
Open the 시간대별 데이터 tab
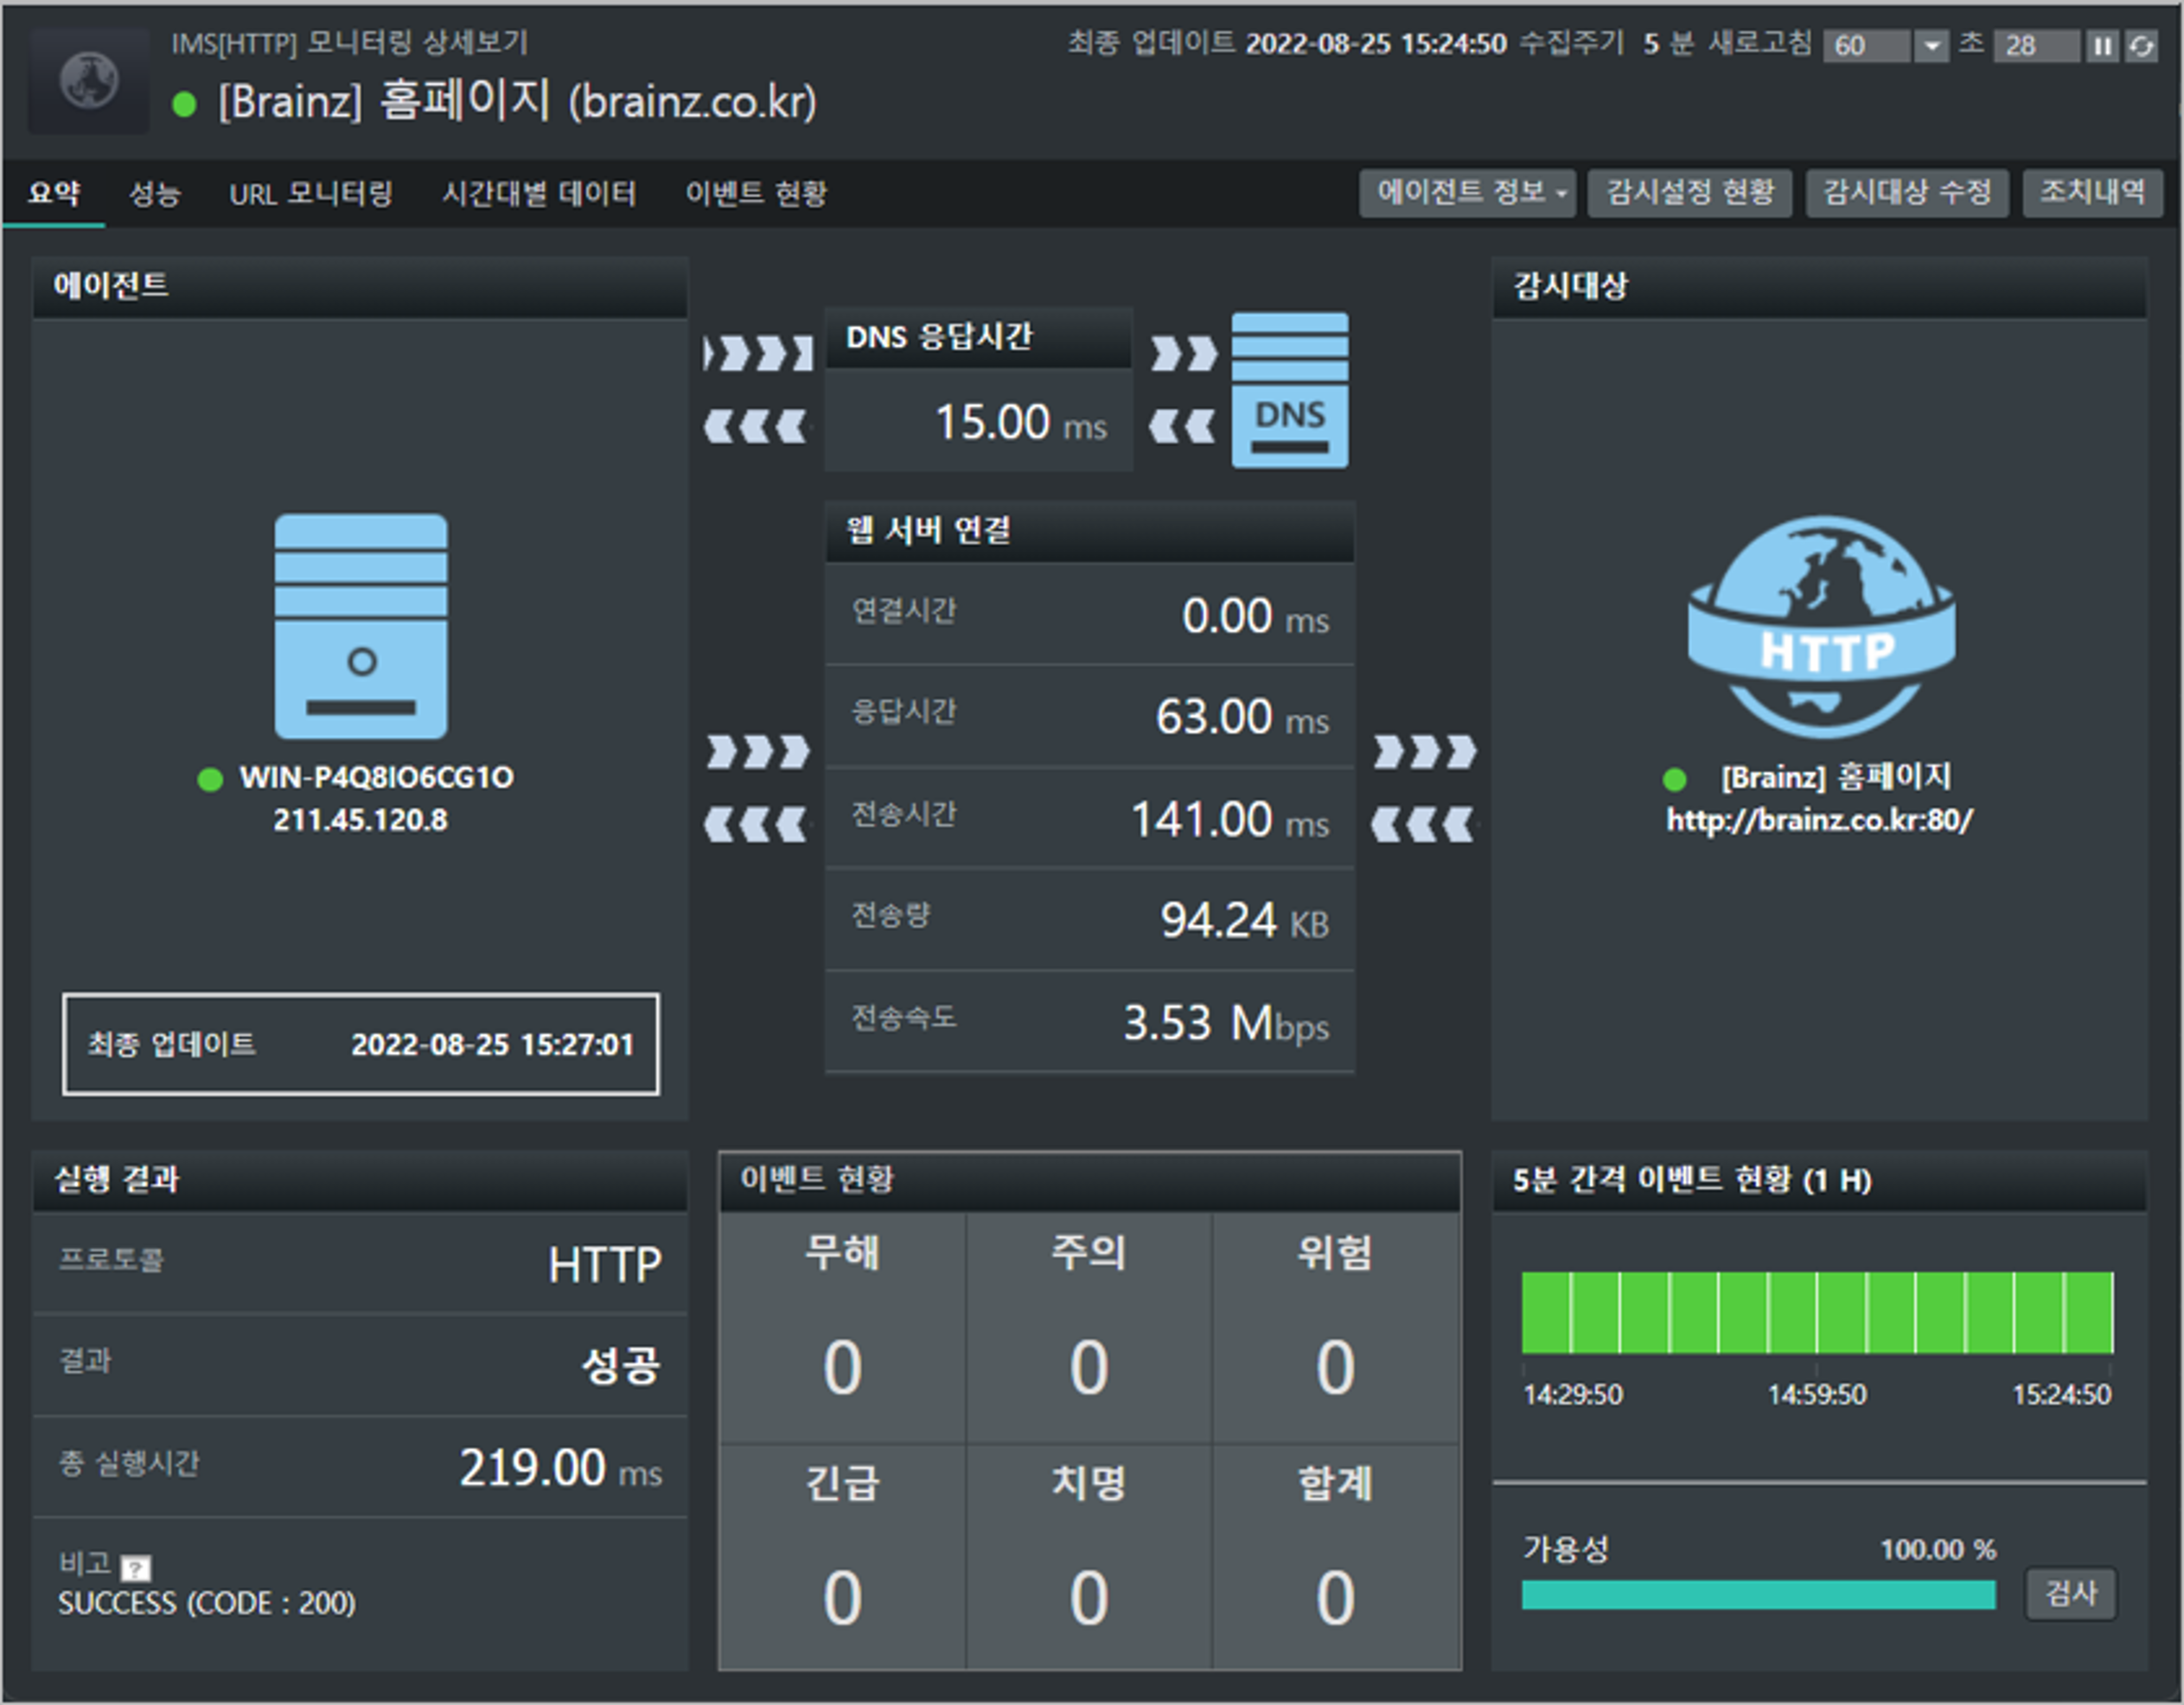[x=539, y=193]
